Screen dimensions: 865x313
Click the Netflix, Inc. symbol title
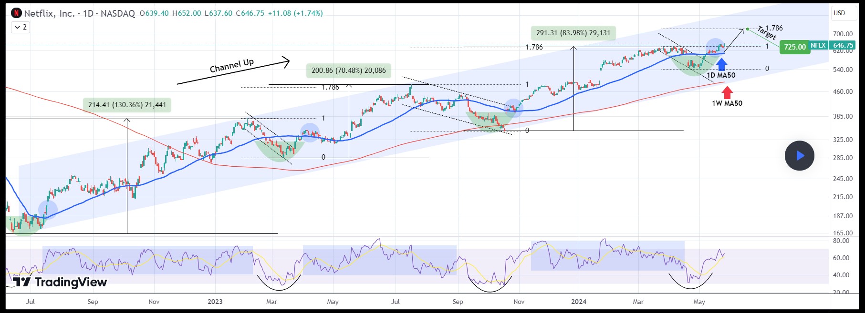(x=50, y=13)
